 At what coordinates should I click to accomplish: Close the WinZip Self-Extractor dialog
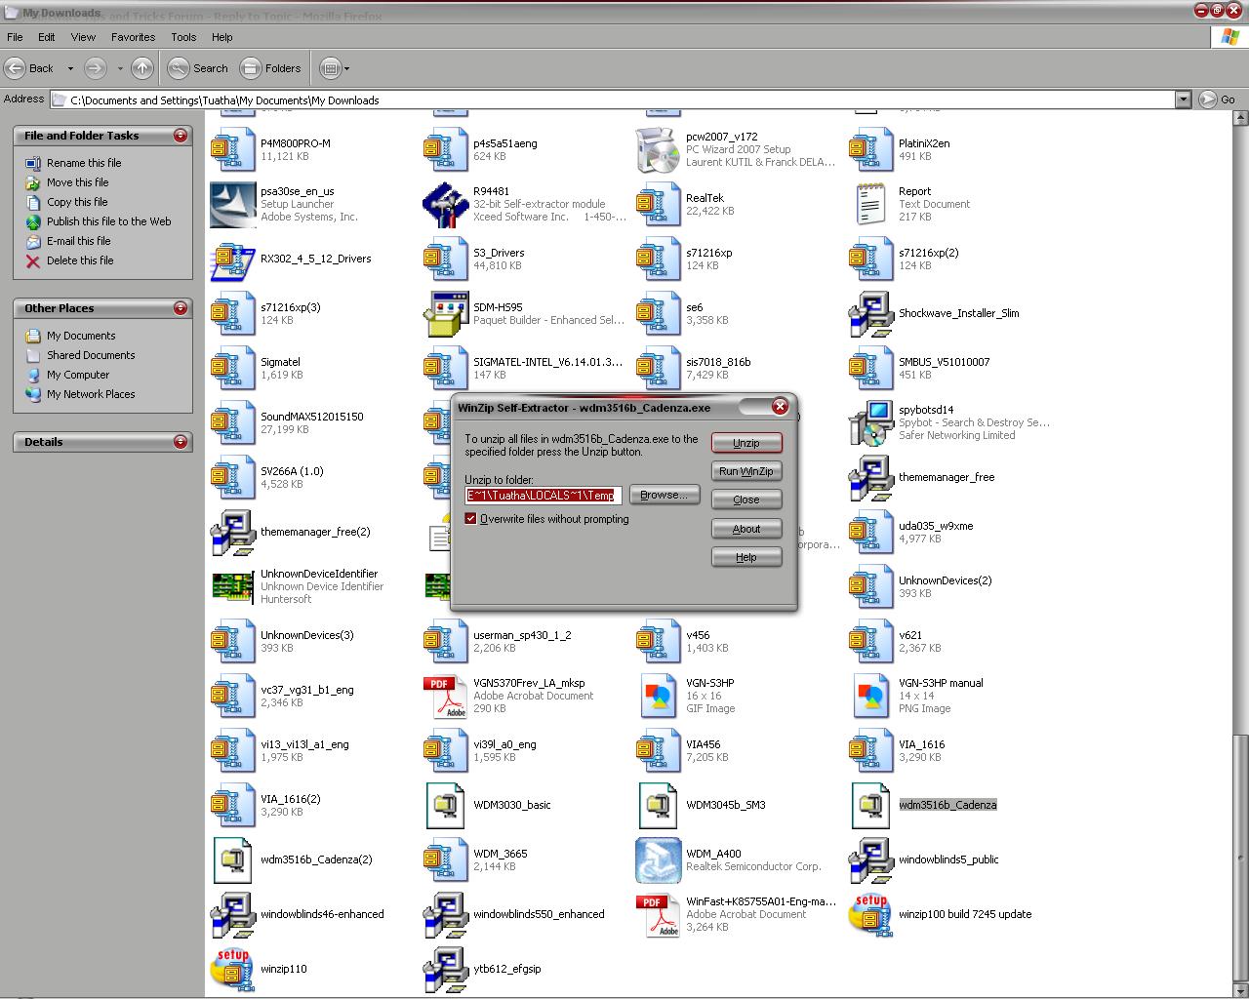point(780,406)
